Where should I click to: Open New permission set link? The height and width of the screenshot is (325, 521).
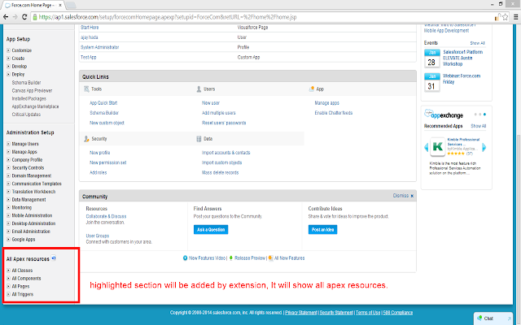click(x=108, y=162)
